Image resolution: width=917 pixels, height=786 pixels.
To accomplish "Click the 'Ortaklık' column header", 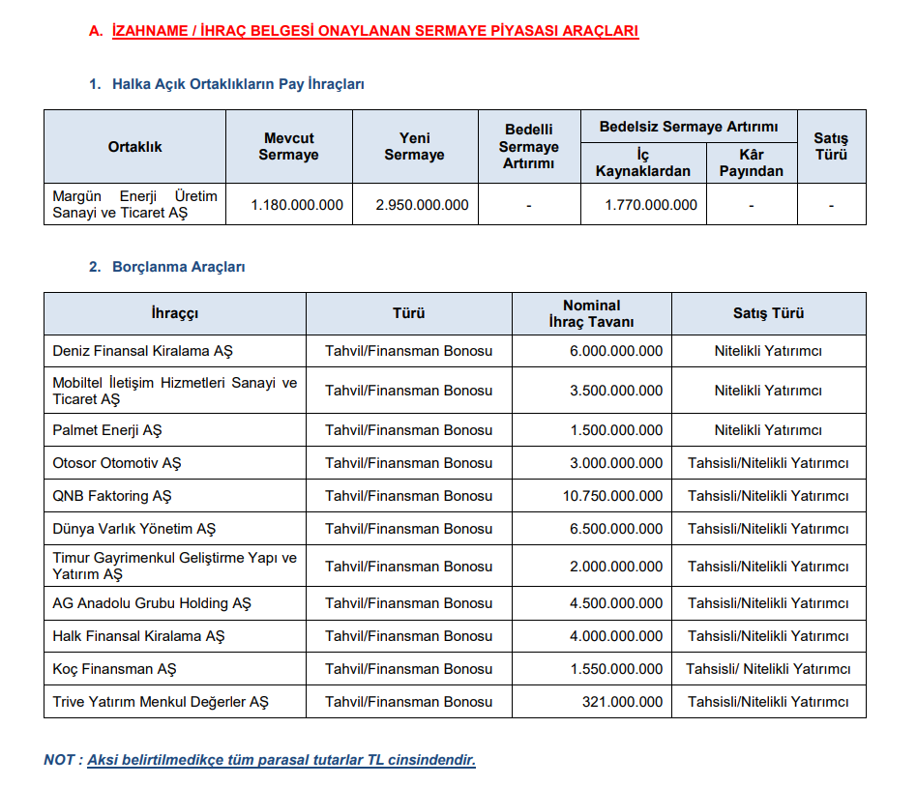I will click(134, 147).
